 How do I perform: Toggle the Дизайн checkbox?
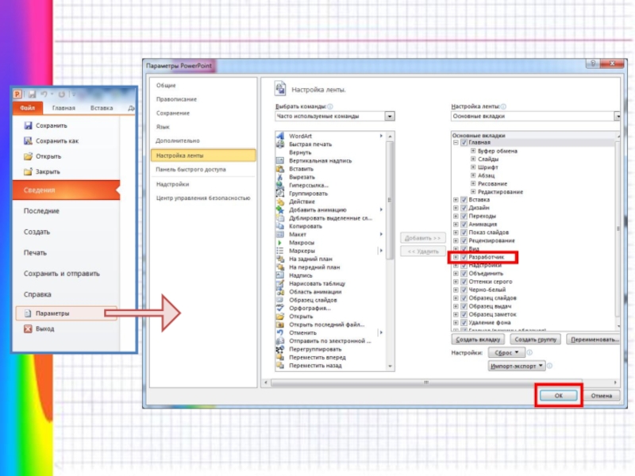(464, 208)
